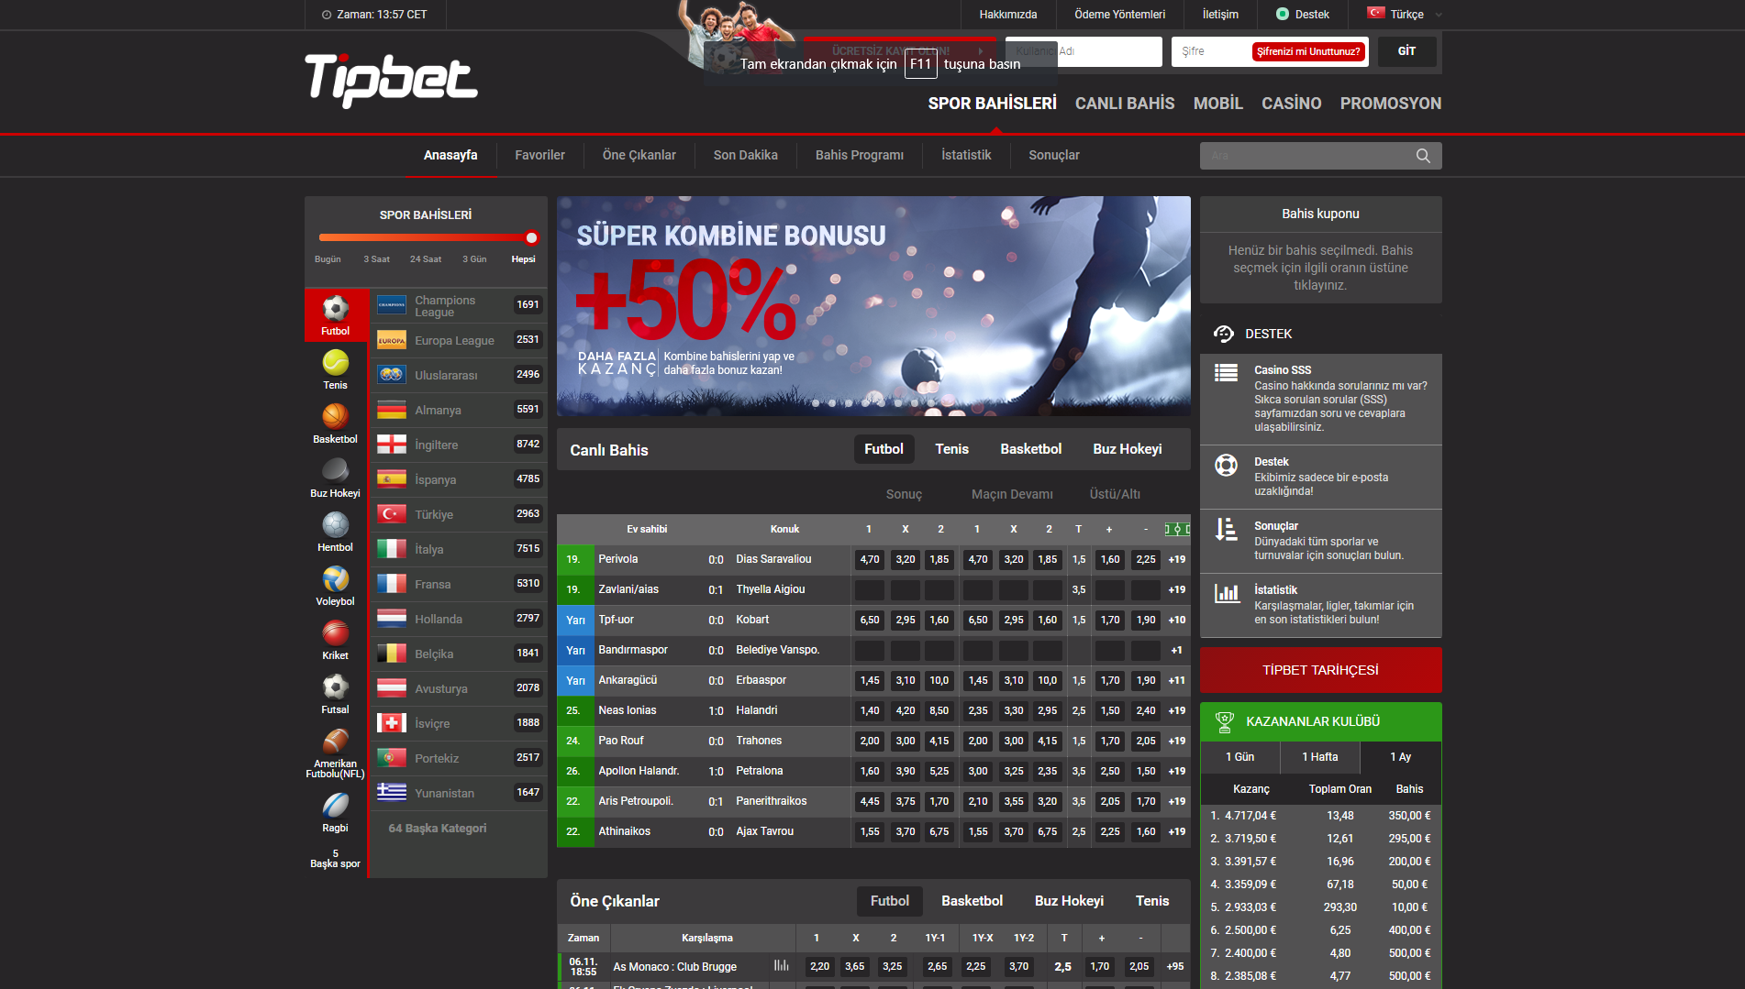Click the TİPBET TARİHÇESİ button
The width and height of the screenshot is (1745, 989).
click(1320, 670)
